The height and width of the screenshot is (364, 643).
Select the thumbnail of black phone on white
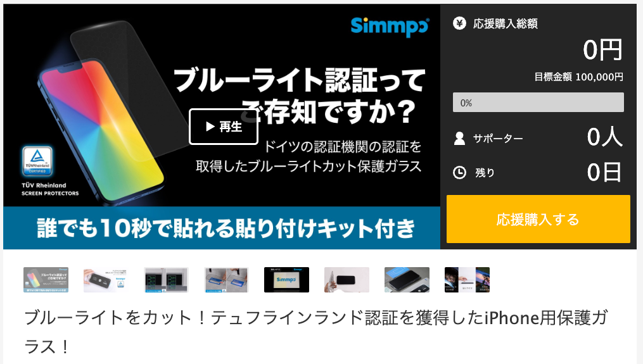coord(347,280)
